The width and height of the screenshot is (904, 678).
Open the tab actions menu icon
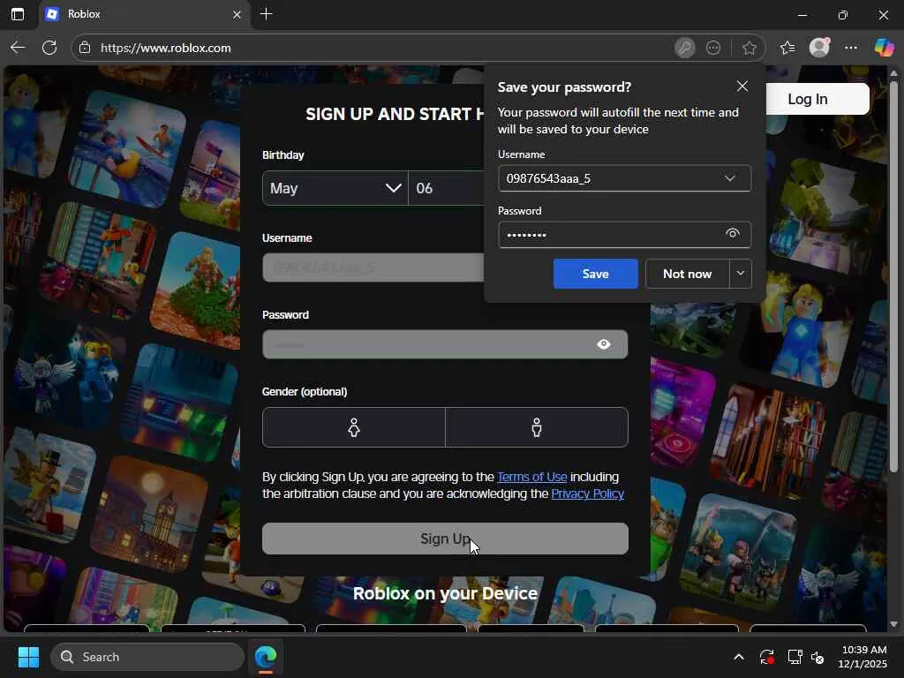[x=18, y=14]
